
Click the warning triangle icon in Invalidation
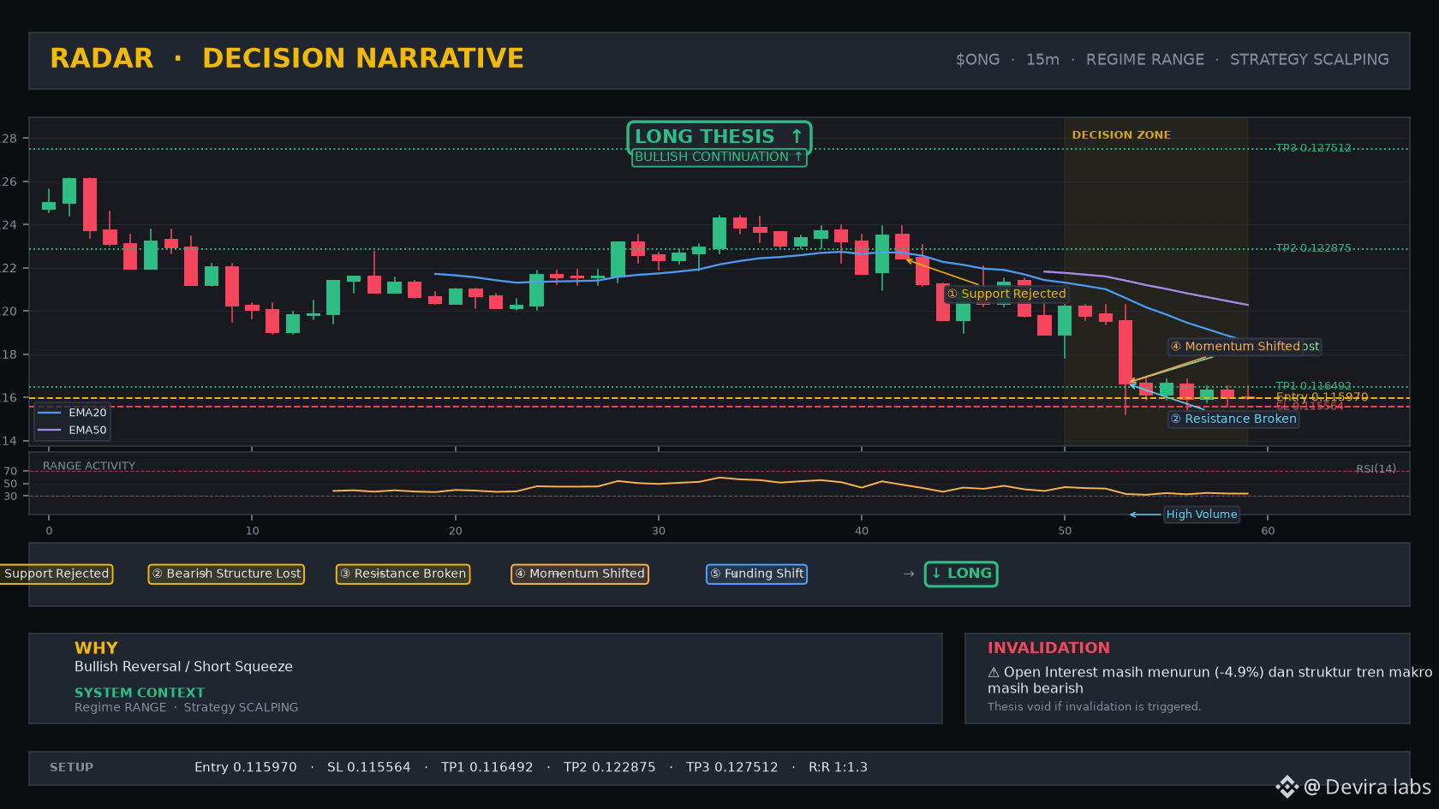[994, 672]
